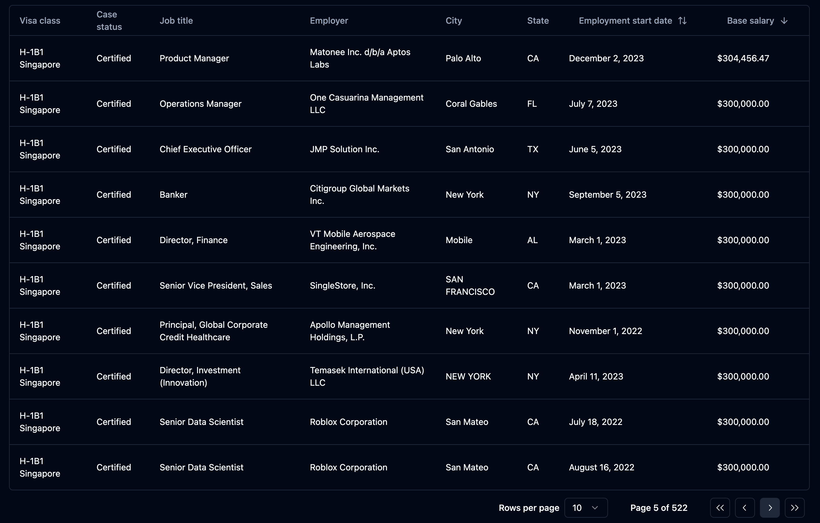Viewport: 820px width, 523px height.
Task: Click the June 5, 2023 date
Action: (595, 149)
